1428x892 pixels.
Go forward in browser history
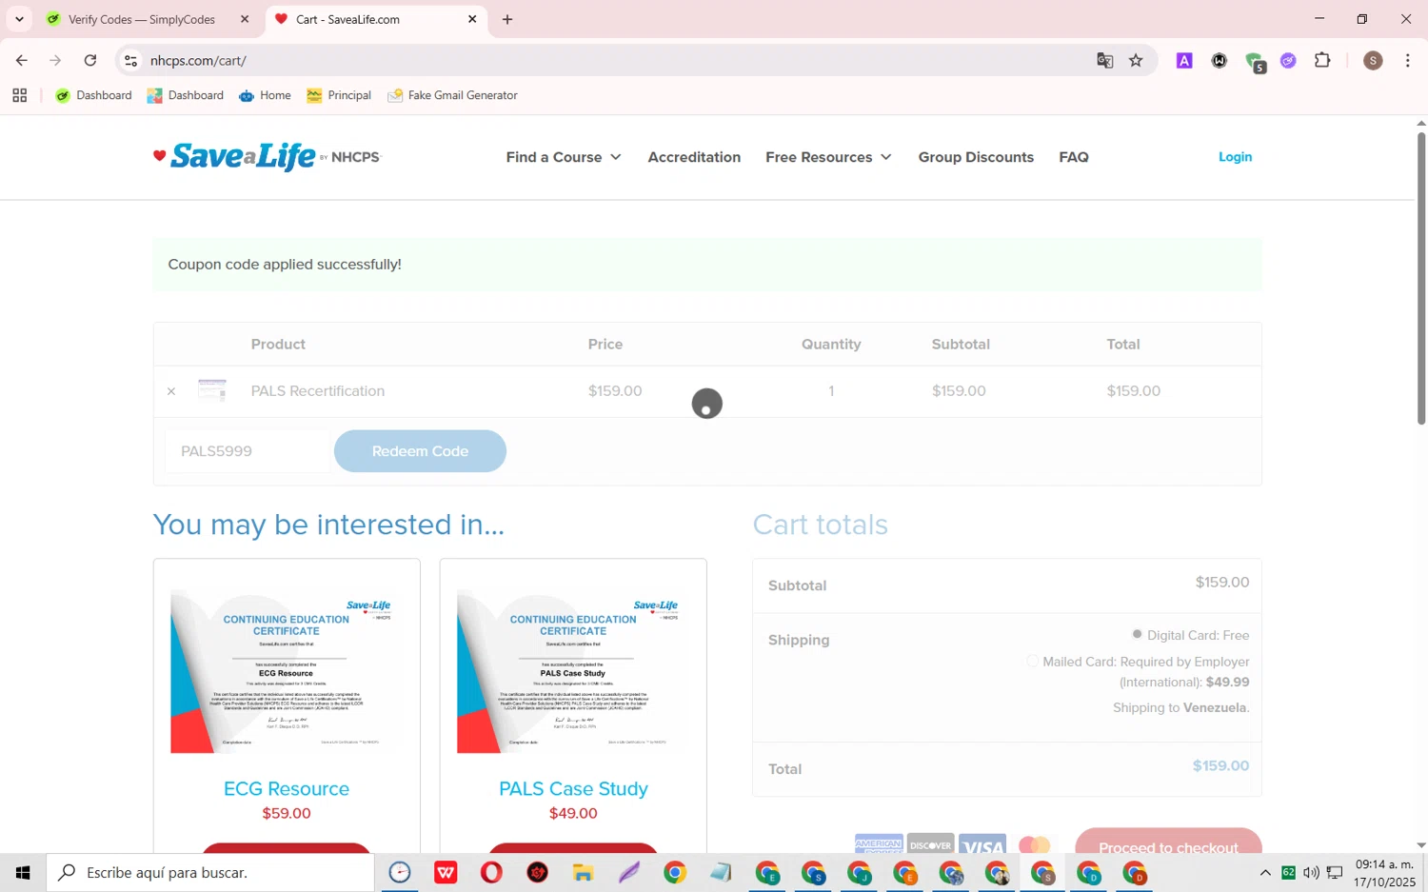(55, 60)
